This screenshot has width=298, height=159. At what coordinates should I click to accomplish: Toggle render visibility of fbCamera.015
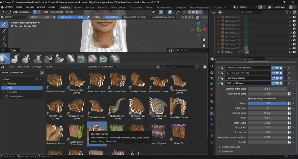(x=295, y=17)
